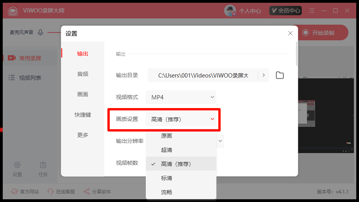This screenshot has width=359, height=202.
Task: Click the 版本号 v4.1.1 version text
Action: tap(332, 191)
